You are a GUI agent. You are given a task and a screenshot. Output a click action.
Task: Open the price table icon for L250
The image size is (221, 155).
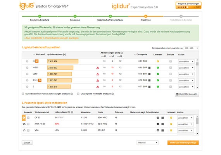point(149,74)
